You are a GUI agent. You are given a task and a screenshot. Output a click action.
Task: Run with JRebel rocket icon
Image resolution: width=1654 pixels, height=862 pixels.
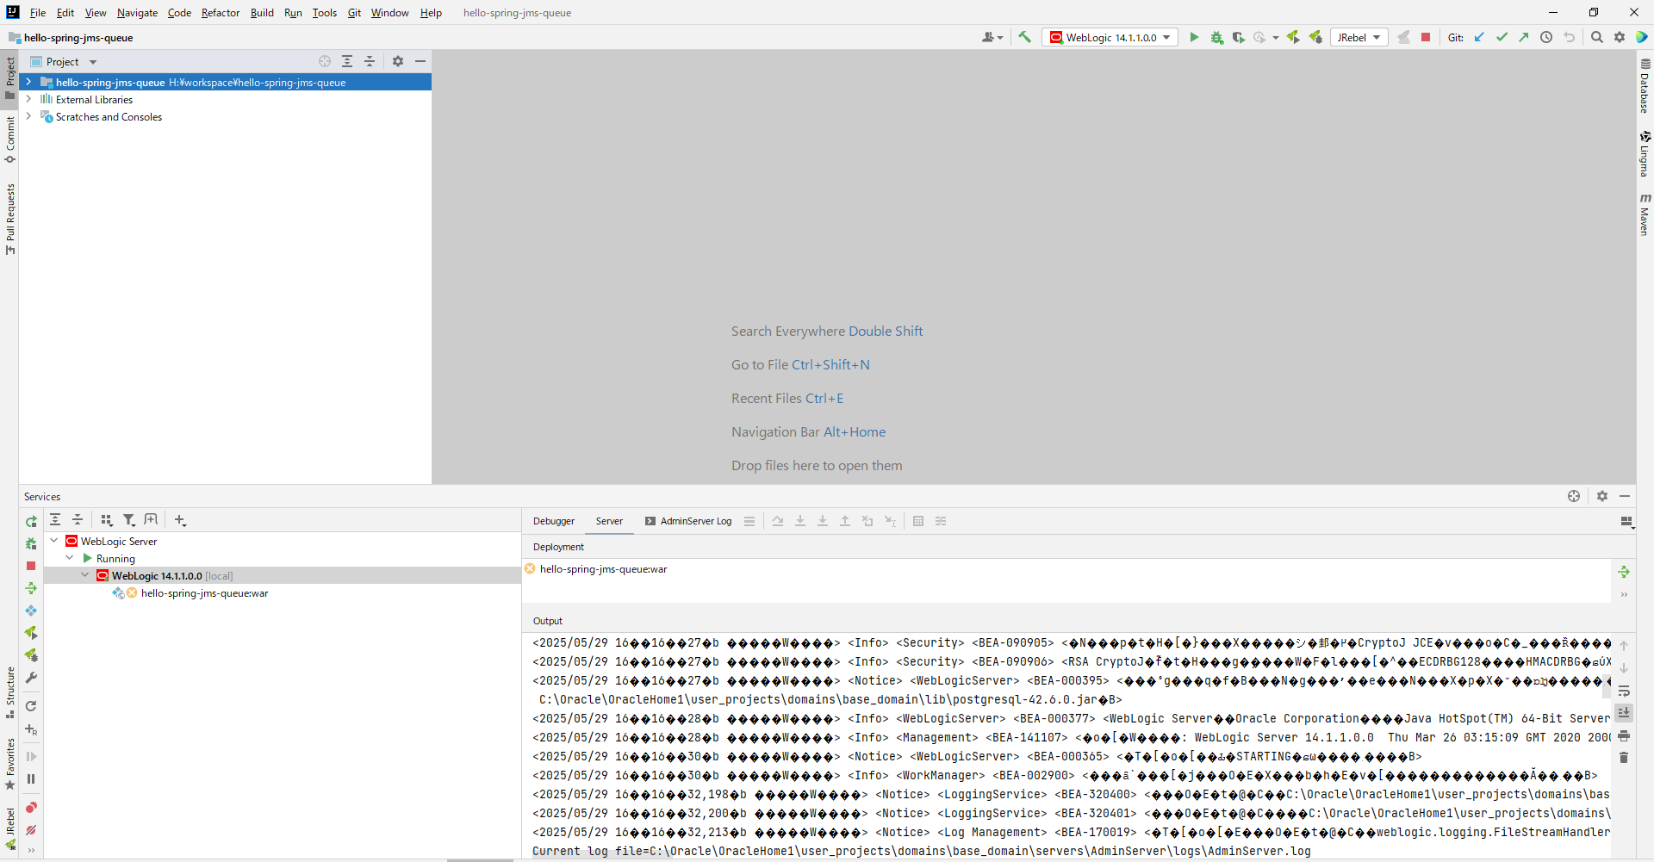[1293, 37]
